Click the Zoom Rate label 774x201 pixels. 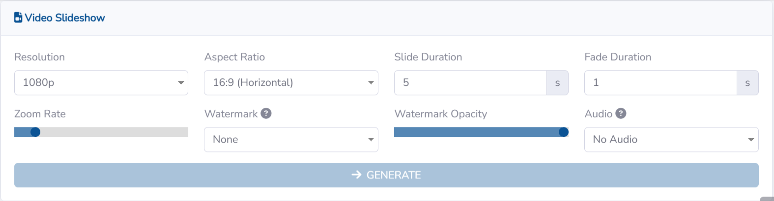click(40, 114)
